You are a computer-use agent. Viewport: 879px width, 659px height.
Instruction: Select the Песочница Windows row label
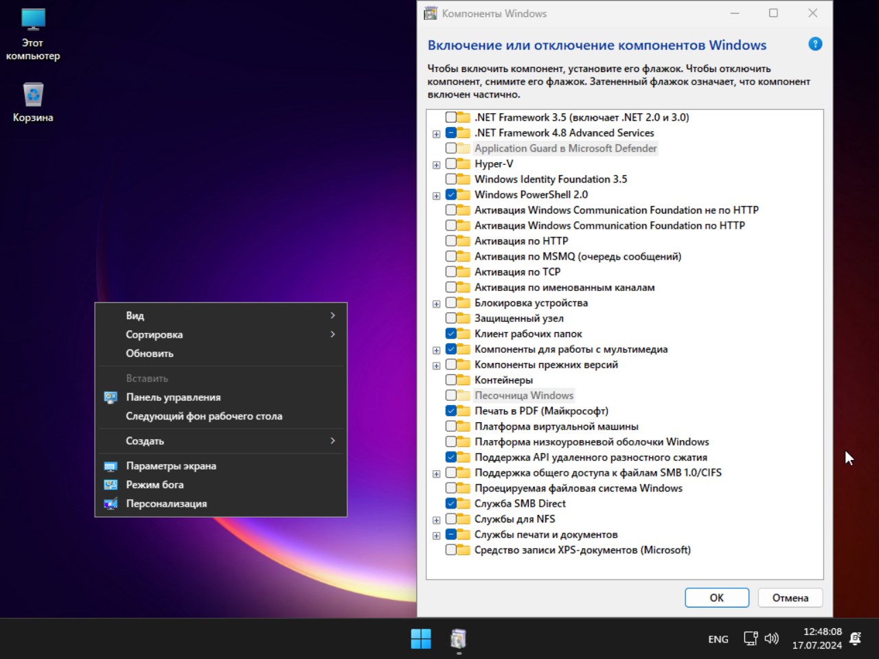tap(524, 395)
